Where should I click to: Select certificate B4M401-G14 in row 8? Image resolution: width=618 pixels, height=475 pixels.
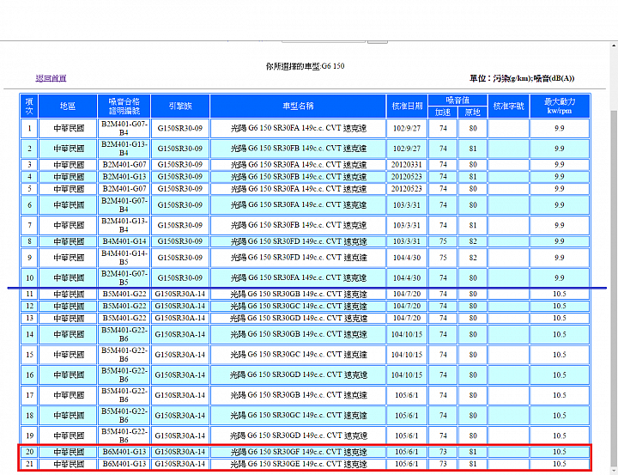coord(124,241)
